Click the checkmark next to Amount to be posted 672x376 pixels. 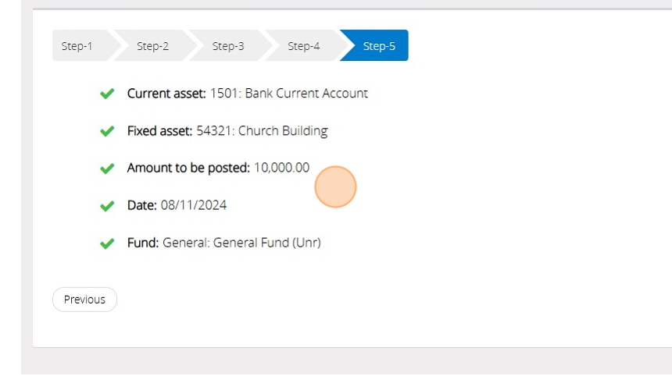(x=107, y=168)
